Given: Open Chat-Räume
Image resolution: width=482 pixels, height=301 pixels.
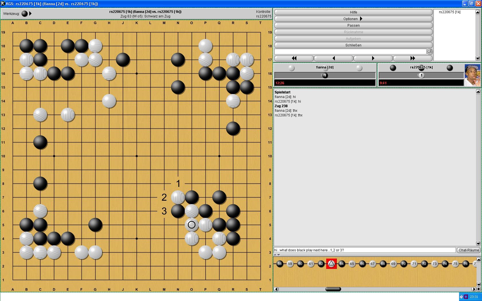Looking at the screenshot, I should coord(469,250).
